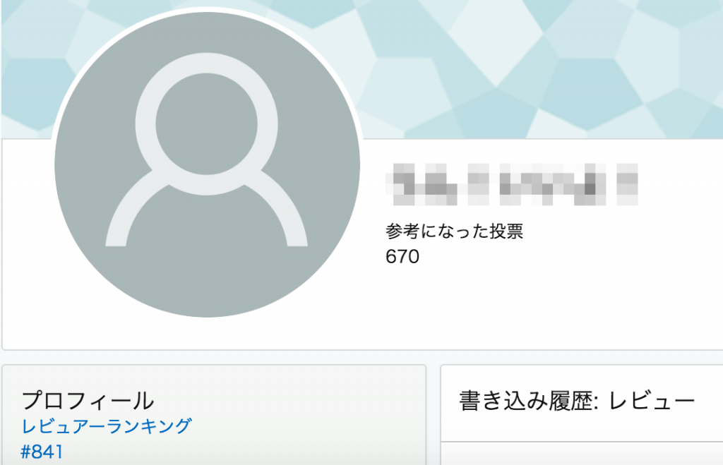Select the person silhouette head in the avatar
This screenshot has width=723, height=465.
click(207, 123)
